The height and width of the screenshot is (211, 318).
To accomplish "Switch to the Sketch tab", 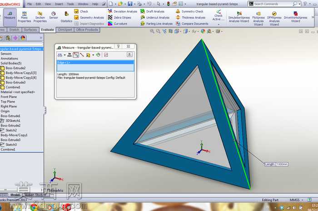I will 14,30.
